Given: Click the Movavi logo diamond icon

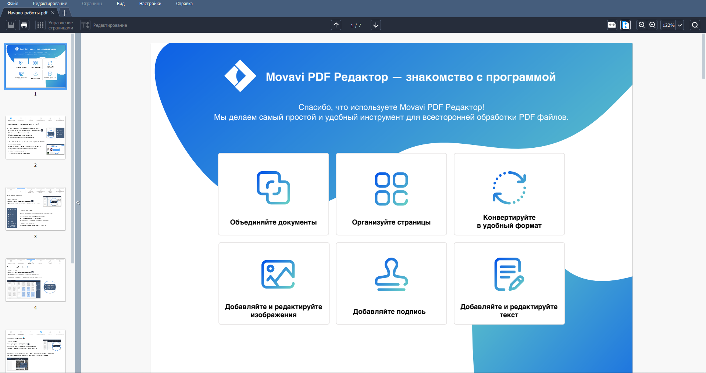Looking at the screenshot, I should [x=240, y=76].
